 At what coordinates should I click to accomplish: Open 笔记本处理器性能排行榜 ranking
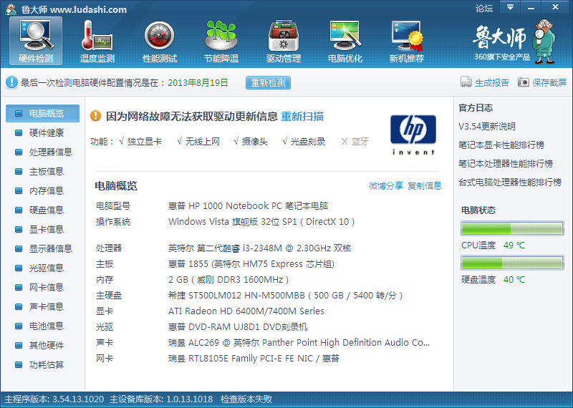tap(506, 164)
